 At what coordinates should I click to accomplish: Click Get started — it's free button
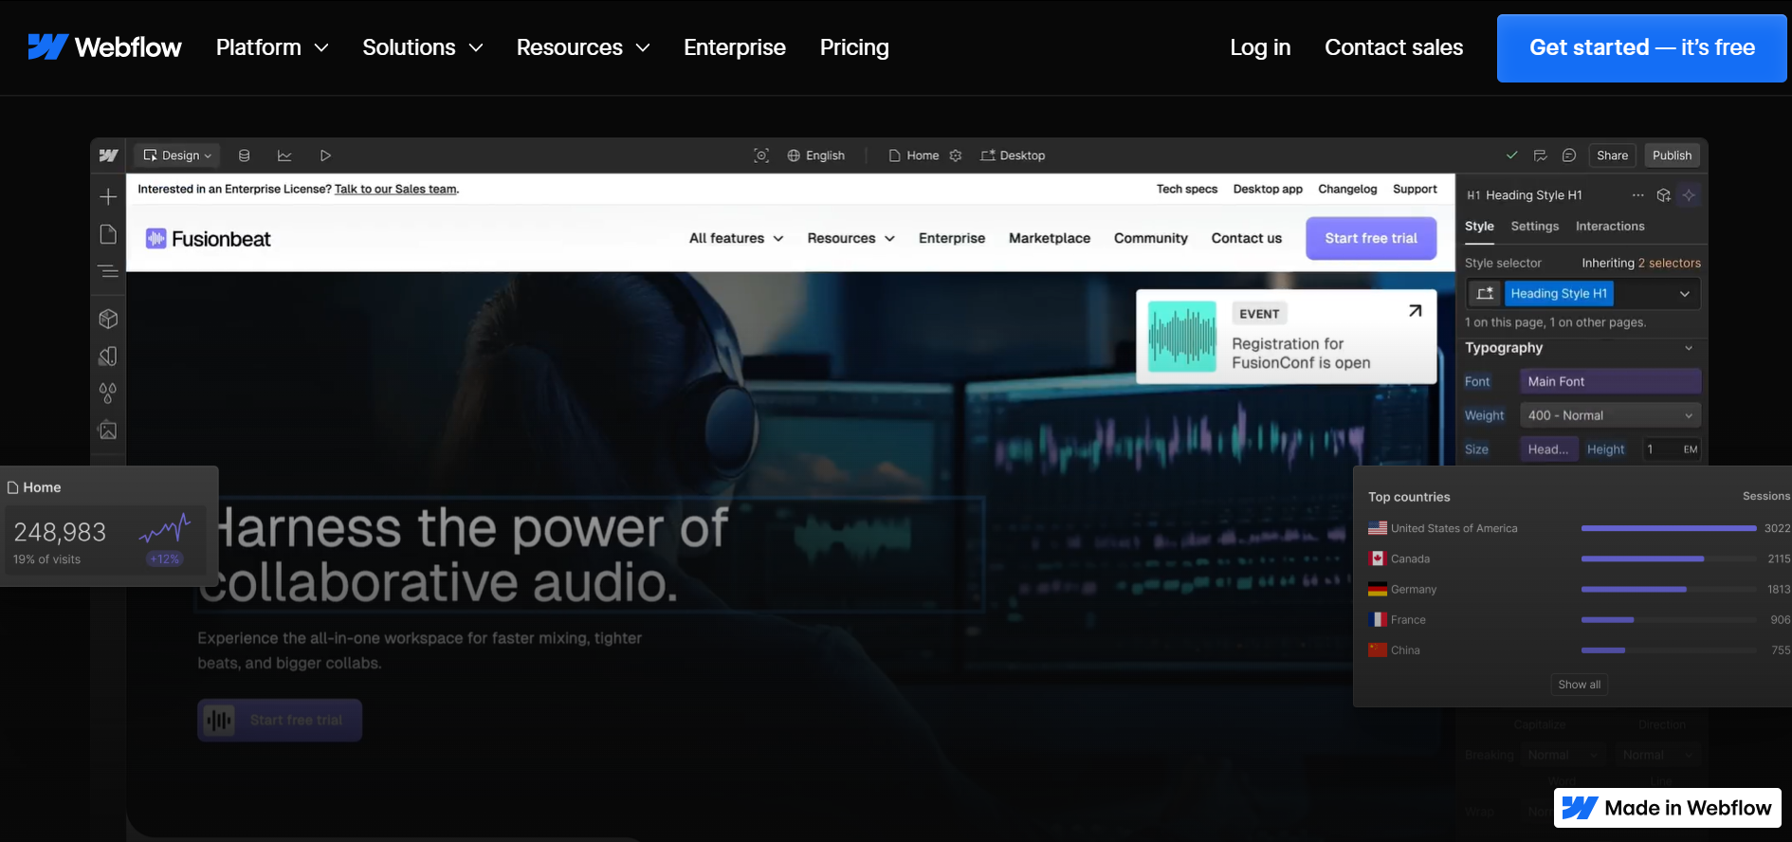tap(1641, 48)
